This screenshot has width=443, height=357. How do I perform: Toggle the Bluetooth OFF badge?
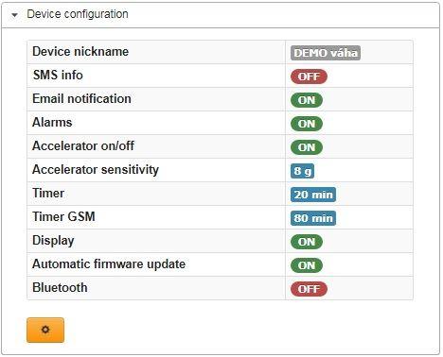pyautogui.click(x=309, y=289)
